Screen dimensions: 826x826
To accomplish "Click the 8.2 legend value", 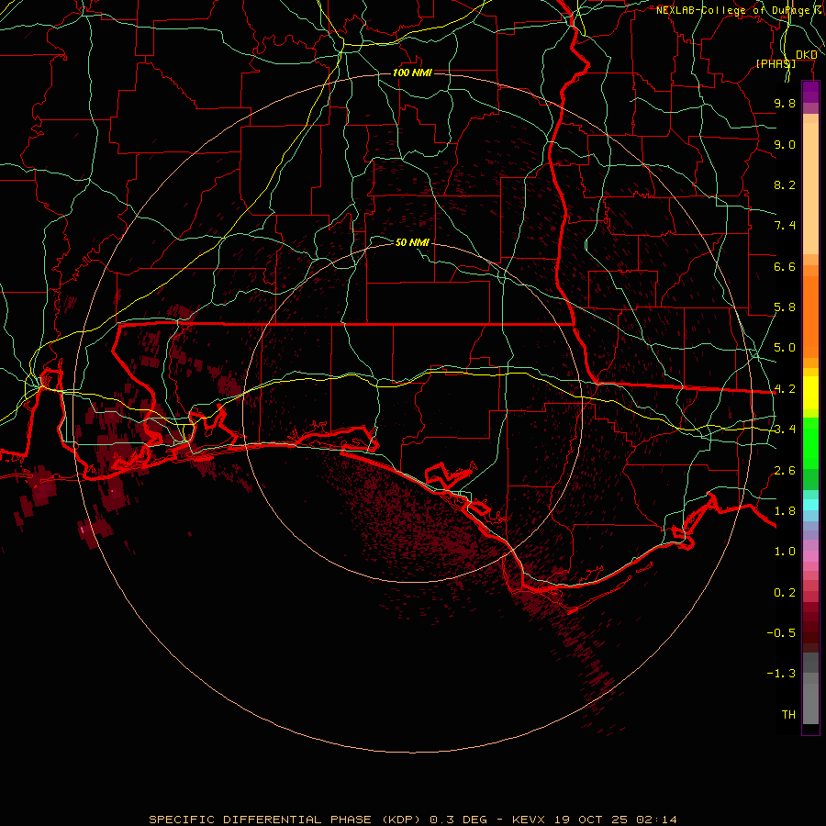I will [785, 184].
